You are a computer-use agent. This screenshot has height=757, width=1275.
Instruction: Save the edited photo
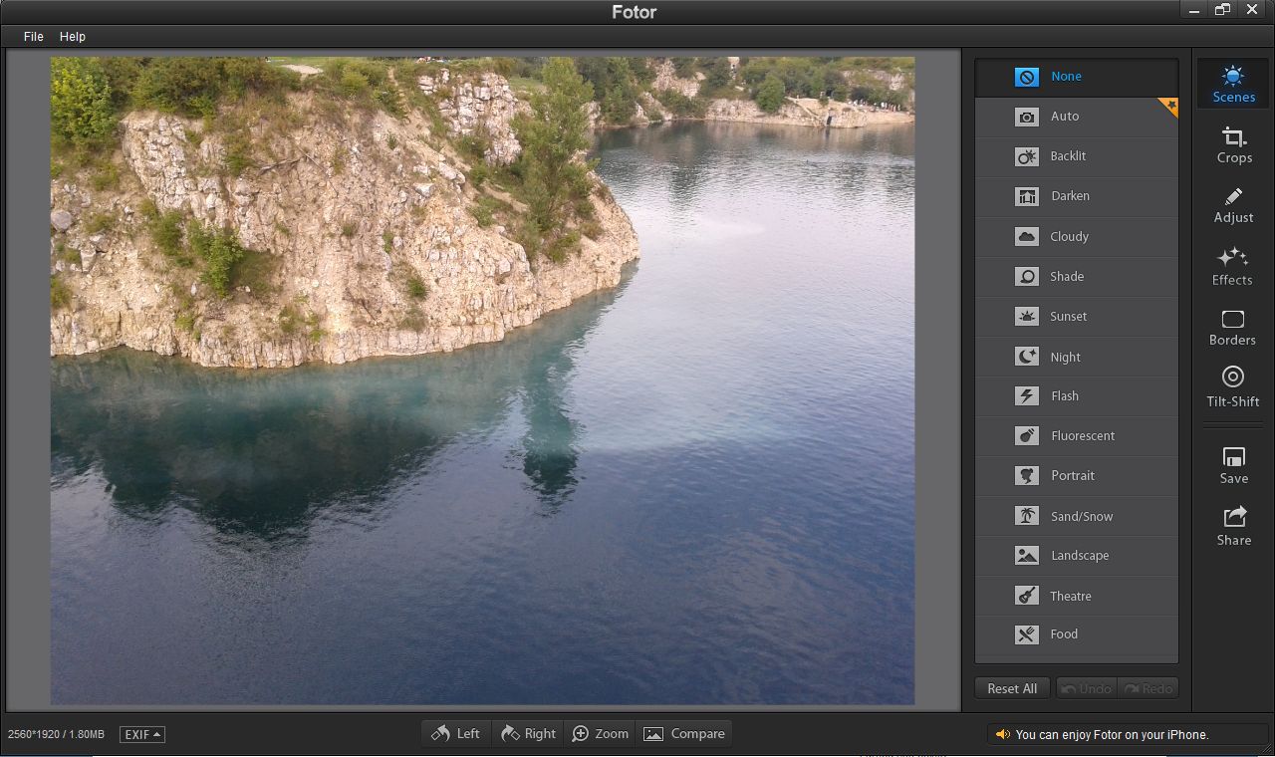coord(1233,465)
